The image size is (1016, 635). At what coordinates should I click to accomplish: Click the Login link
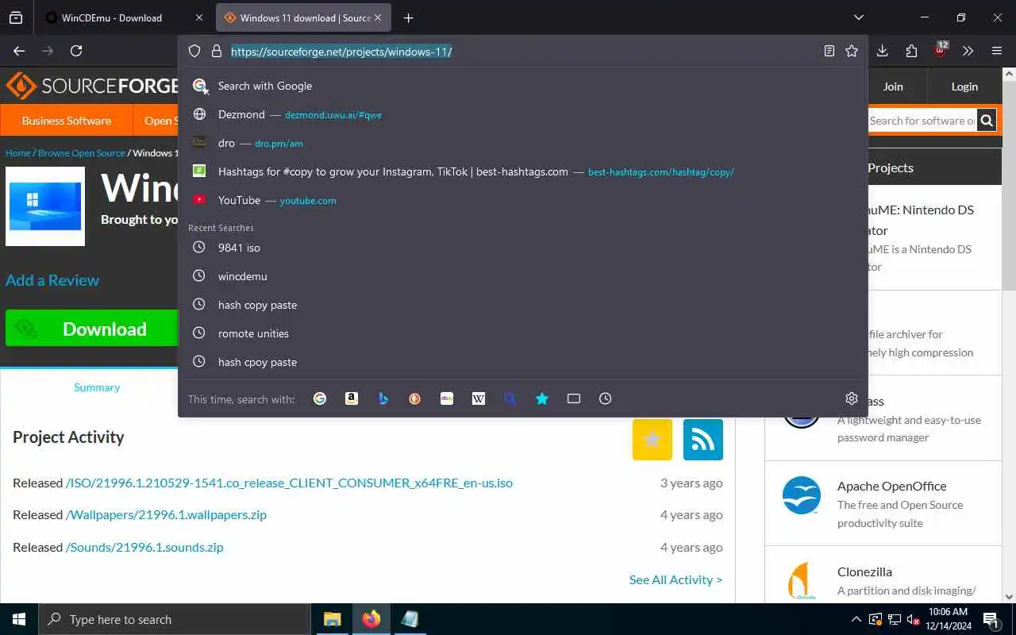[964, 87]
